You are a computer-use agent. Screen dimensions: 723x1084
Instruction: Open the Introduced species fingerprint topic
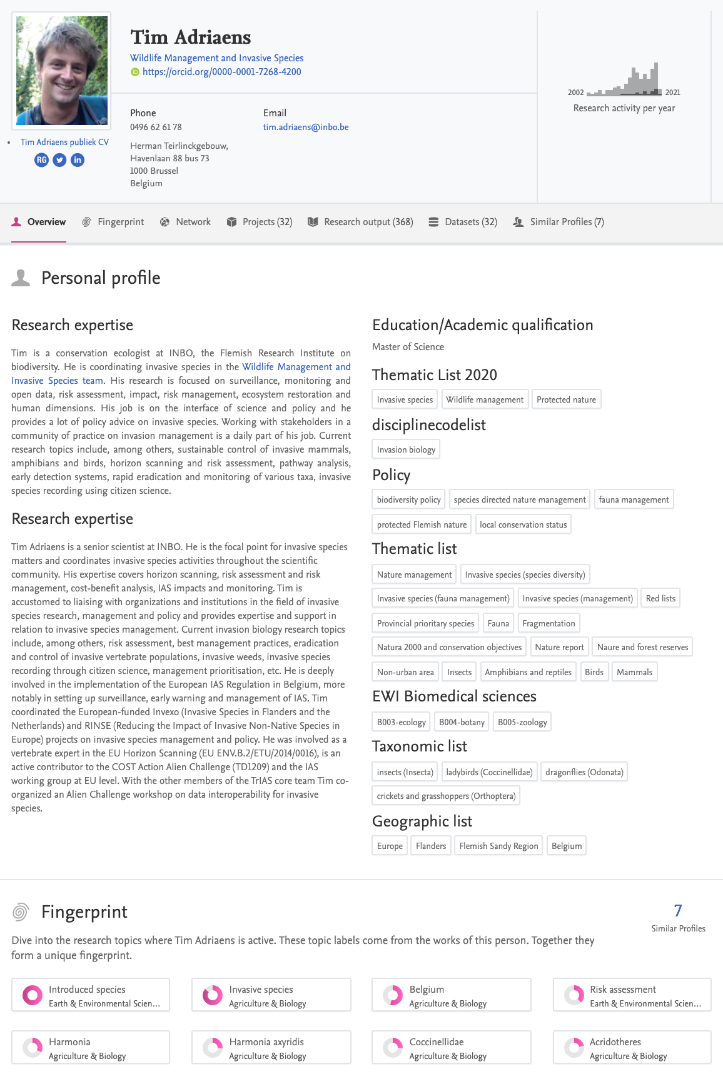point(91,995)
